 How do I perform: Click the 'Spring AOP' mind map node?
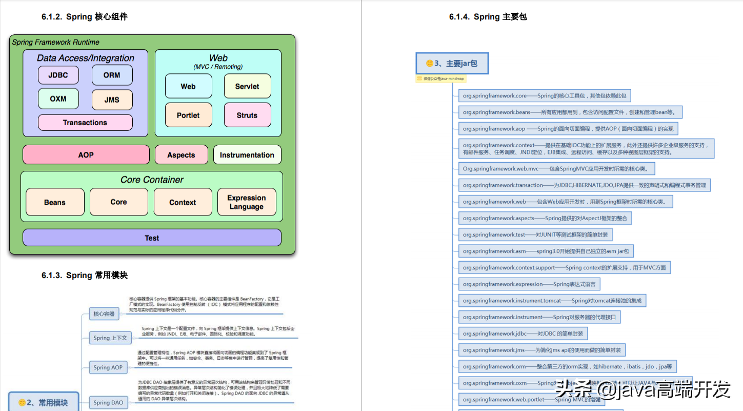tap(108, 367)
